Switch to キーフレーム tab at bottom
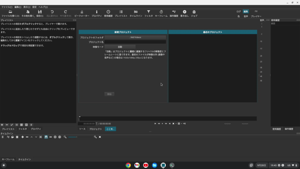The height and width of the screenshot is (169, 300). pyautogui.click(x=8, y=159)
